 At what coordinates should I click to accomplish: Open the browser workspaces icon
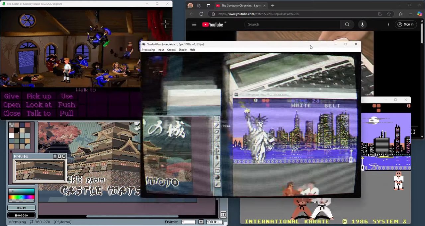click(199, 6)
